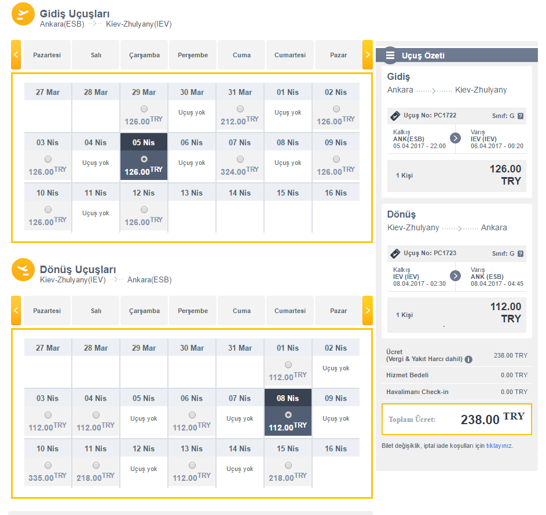Click the Uçuş Özeti hamburger menu icon
The height and width of the screenshot is (515, 546).
pos(390,56)
